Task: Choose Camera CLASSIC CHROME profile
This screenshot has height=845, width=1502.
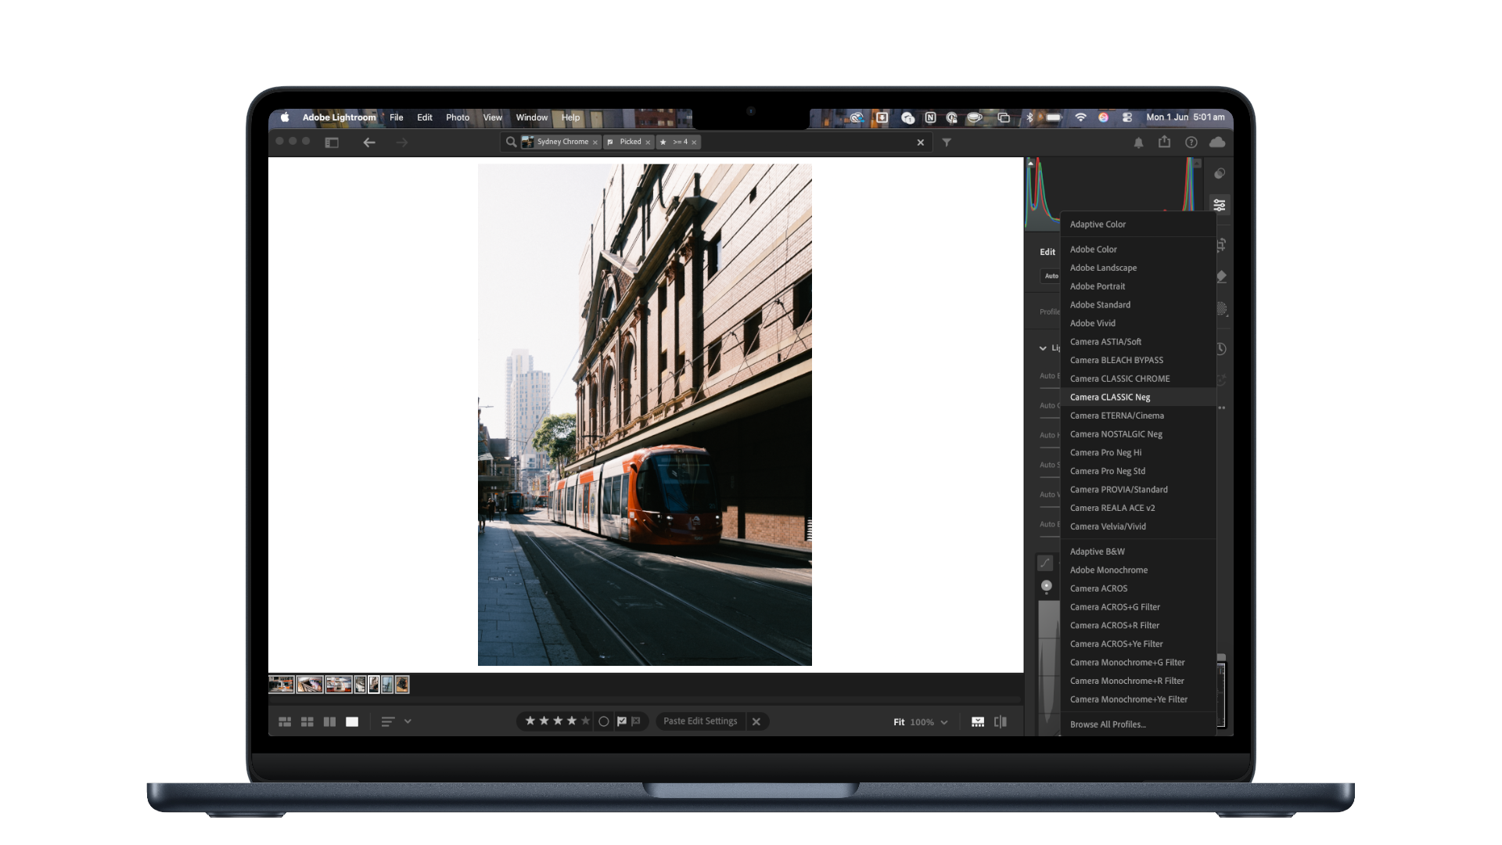Action: 1138,379
